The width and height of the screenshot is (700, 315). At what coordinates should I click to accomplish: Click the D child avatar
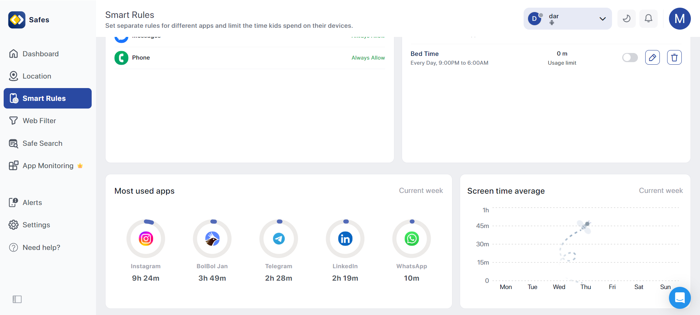(535, 19)
